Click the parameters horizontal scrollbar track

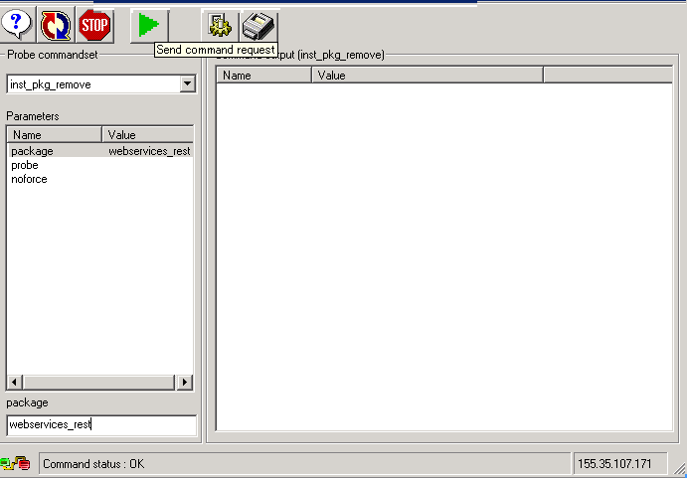point(98,382)
